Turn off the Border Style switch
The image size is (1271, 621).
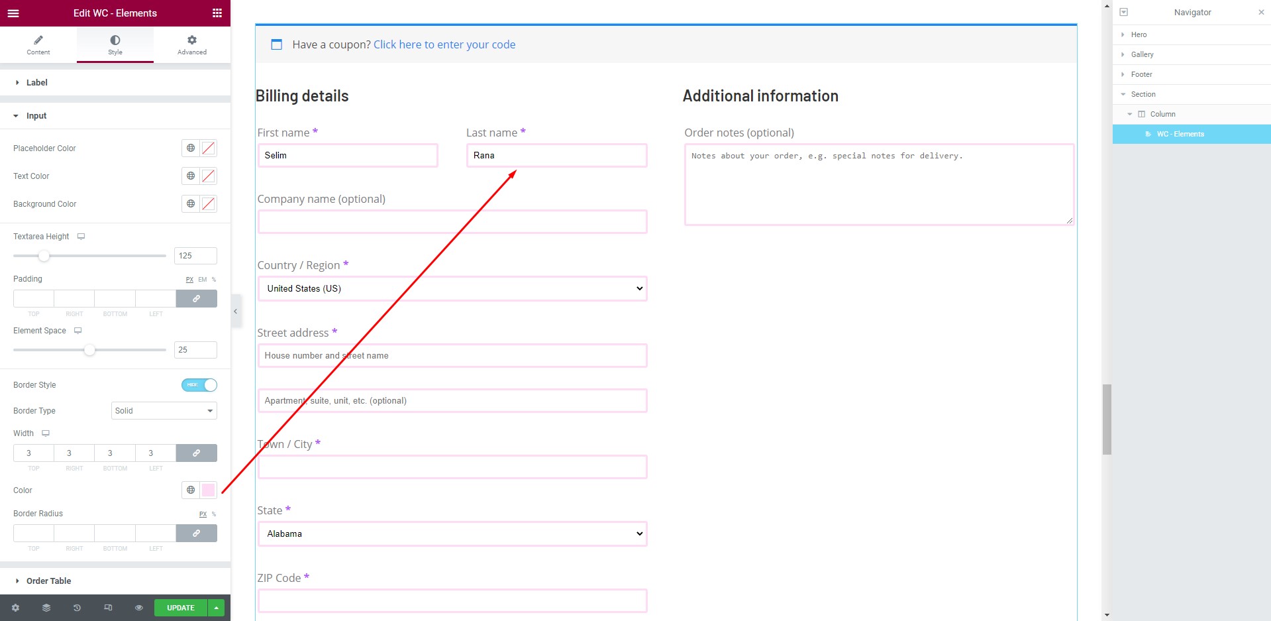tap(199, 384)
